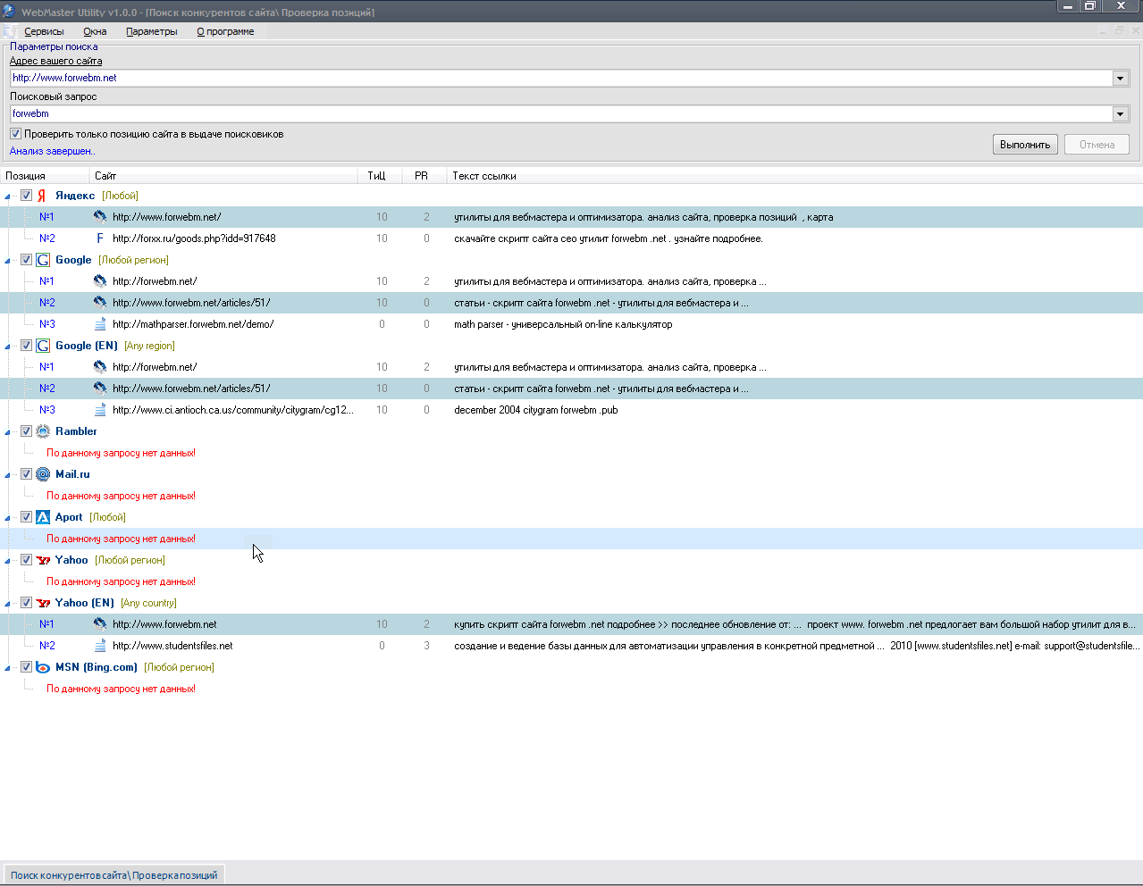Image resolution: width=1143 pixels, height=886 pixels.
Task: Select the www.studentsfiles.net result row
Action: [172, 646]
